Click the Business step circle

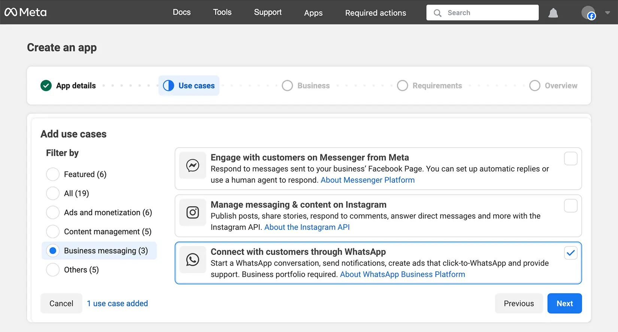pos(287,86)
